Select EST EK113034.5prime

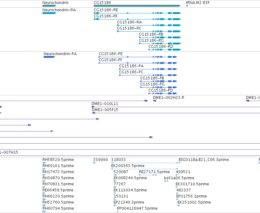click(x=130, y=190)
